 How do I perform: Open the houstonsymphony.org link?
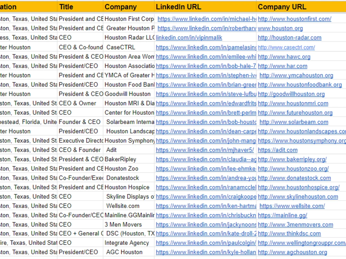[302, 141]
